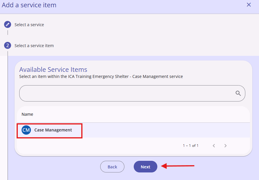Click the red arrow pointing at Next
The image size is (259, 180).
177,166
